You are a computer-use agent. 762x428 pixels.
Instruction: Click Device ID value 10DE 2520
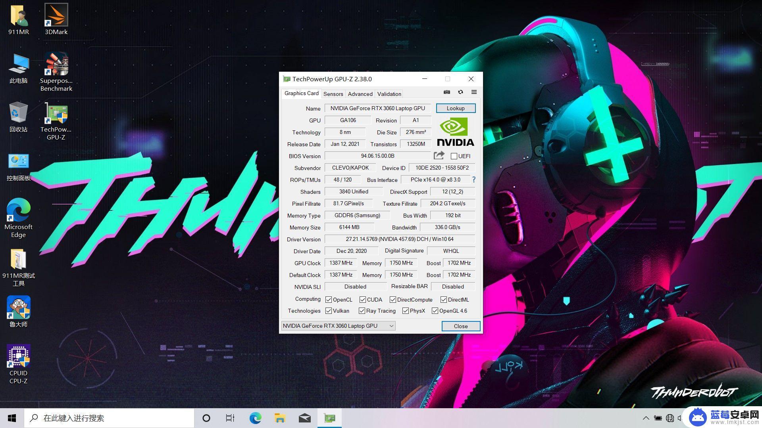(442, 168)
